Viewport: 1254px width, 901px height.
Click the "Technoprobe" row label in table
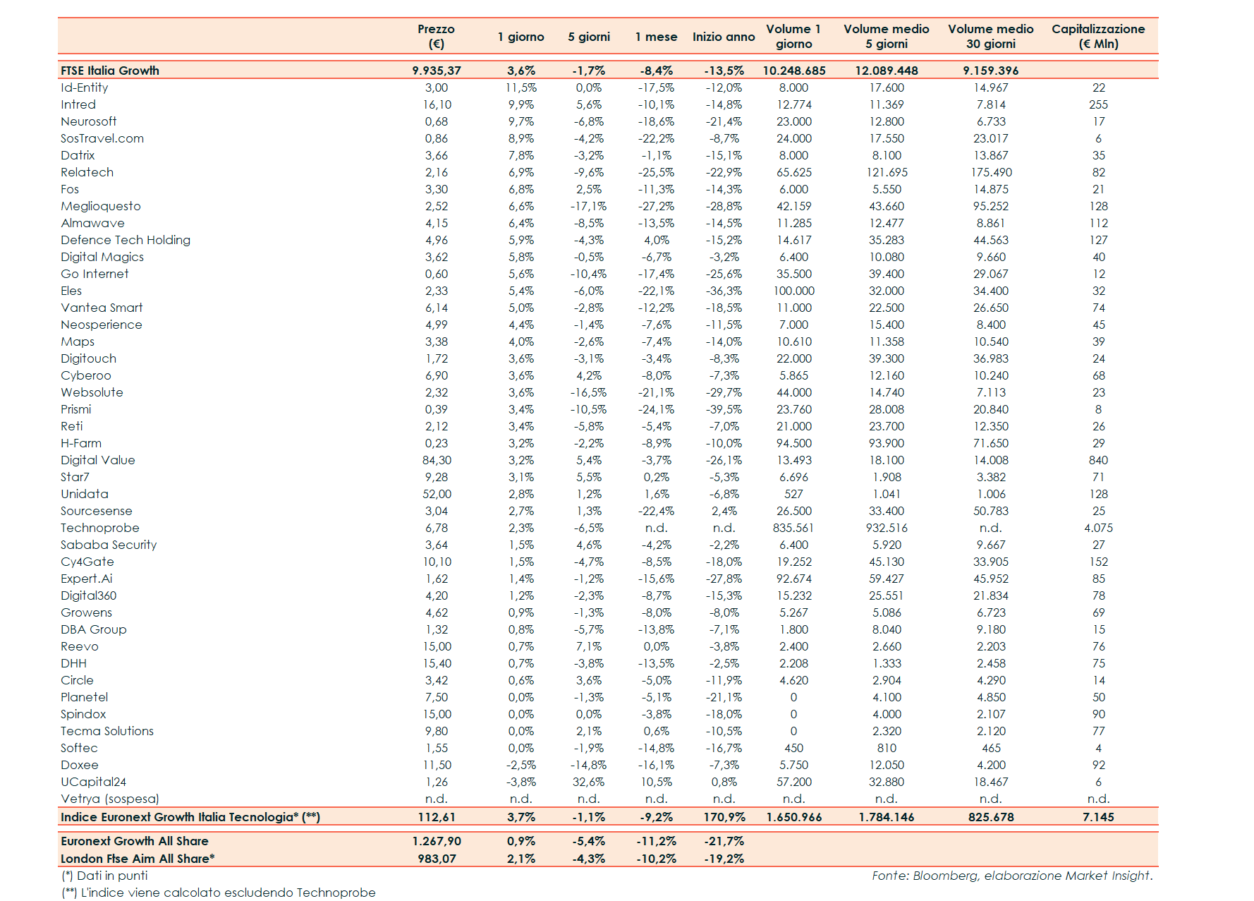tap(100, 528)
